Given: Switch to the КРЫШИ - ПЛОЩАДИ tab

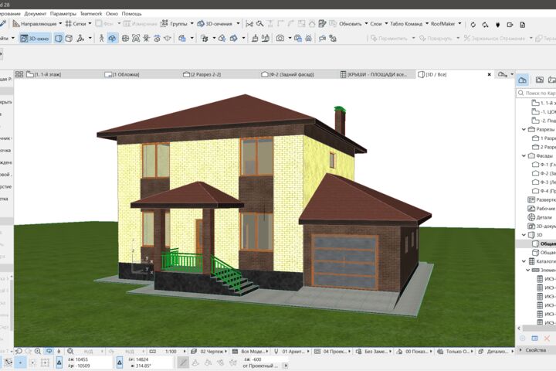Looking at the screenshot, I should click(x=377, y=74).
